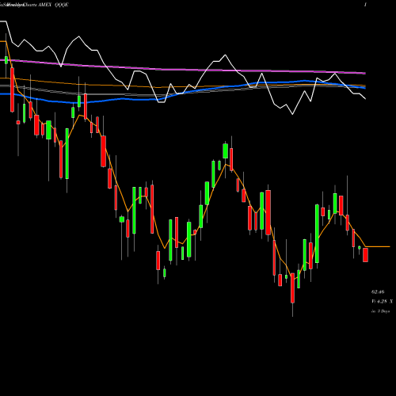Click the last red candlestick on the right
The height and width of the screenshot is (396, 396).
click(x=365, y=255)
